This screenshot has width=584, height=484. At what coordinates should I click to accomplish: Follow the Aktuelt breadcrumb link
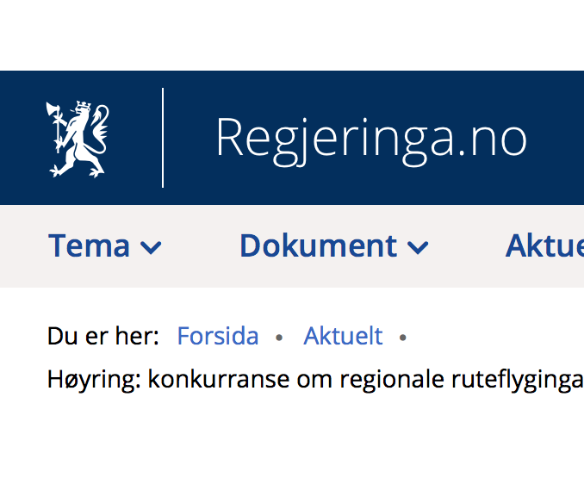pos(343,336)
